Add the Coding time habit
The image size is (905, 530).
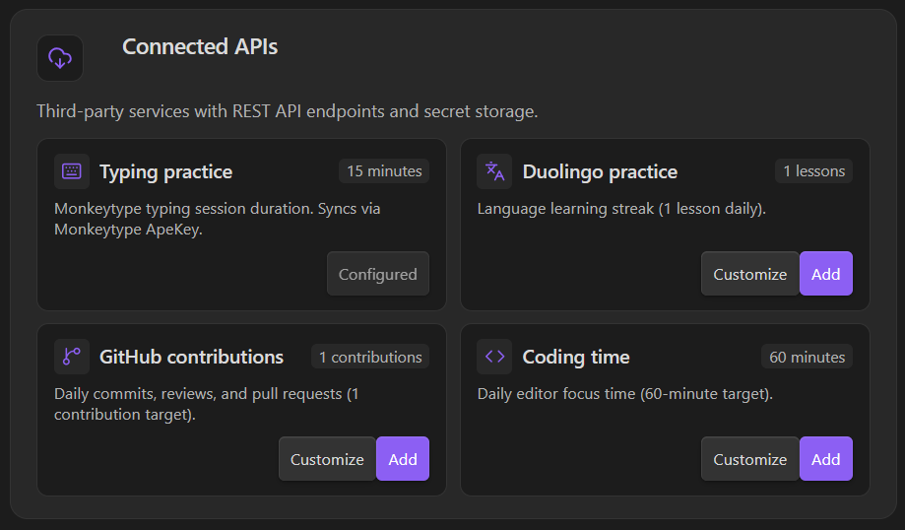click(826, 459)
